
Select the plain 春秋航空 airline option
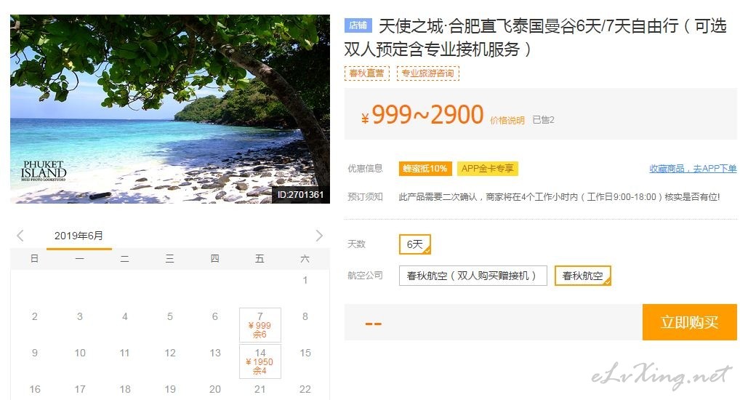point(583,276)
